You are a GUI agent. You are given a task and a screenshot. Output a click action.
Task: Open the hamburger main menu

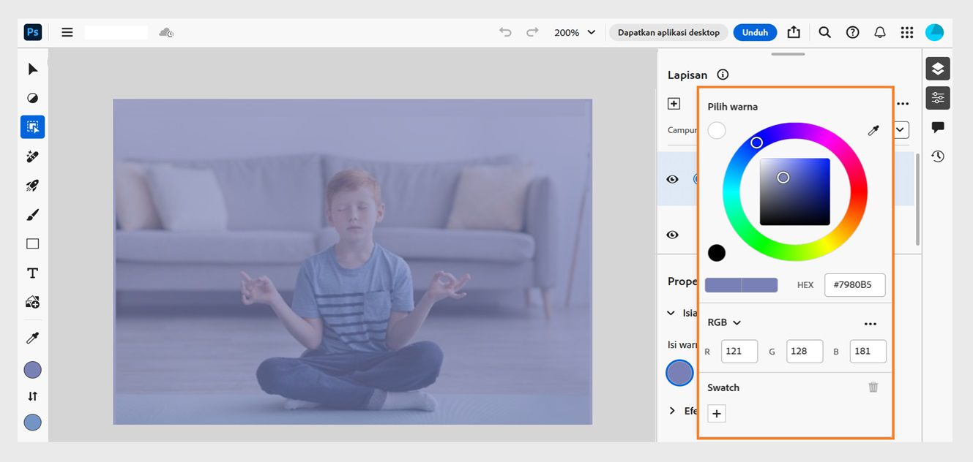[x=67, y=32]
